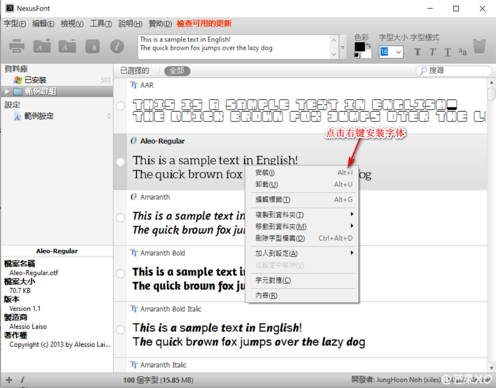Open the 贊助 menu
The image size is (496, 388).
[x=160, y=24]
